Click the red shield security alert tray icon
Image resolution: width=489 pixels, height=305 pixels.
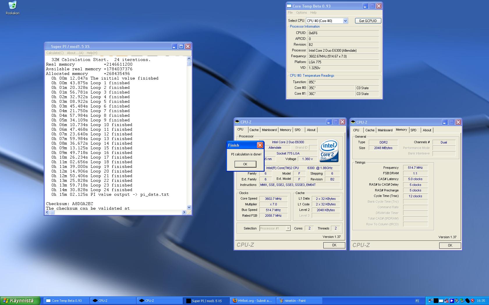tap(472, 301)
